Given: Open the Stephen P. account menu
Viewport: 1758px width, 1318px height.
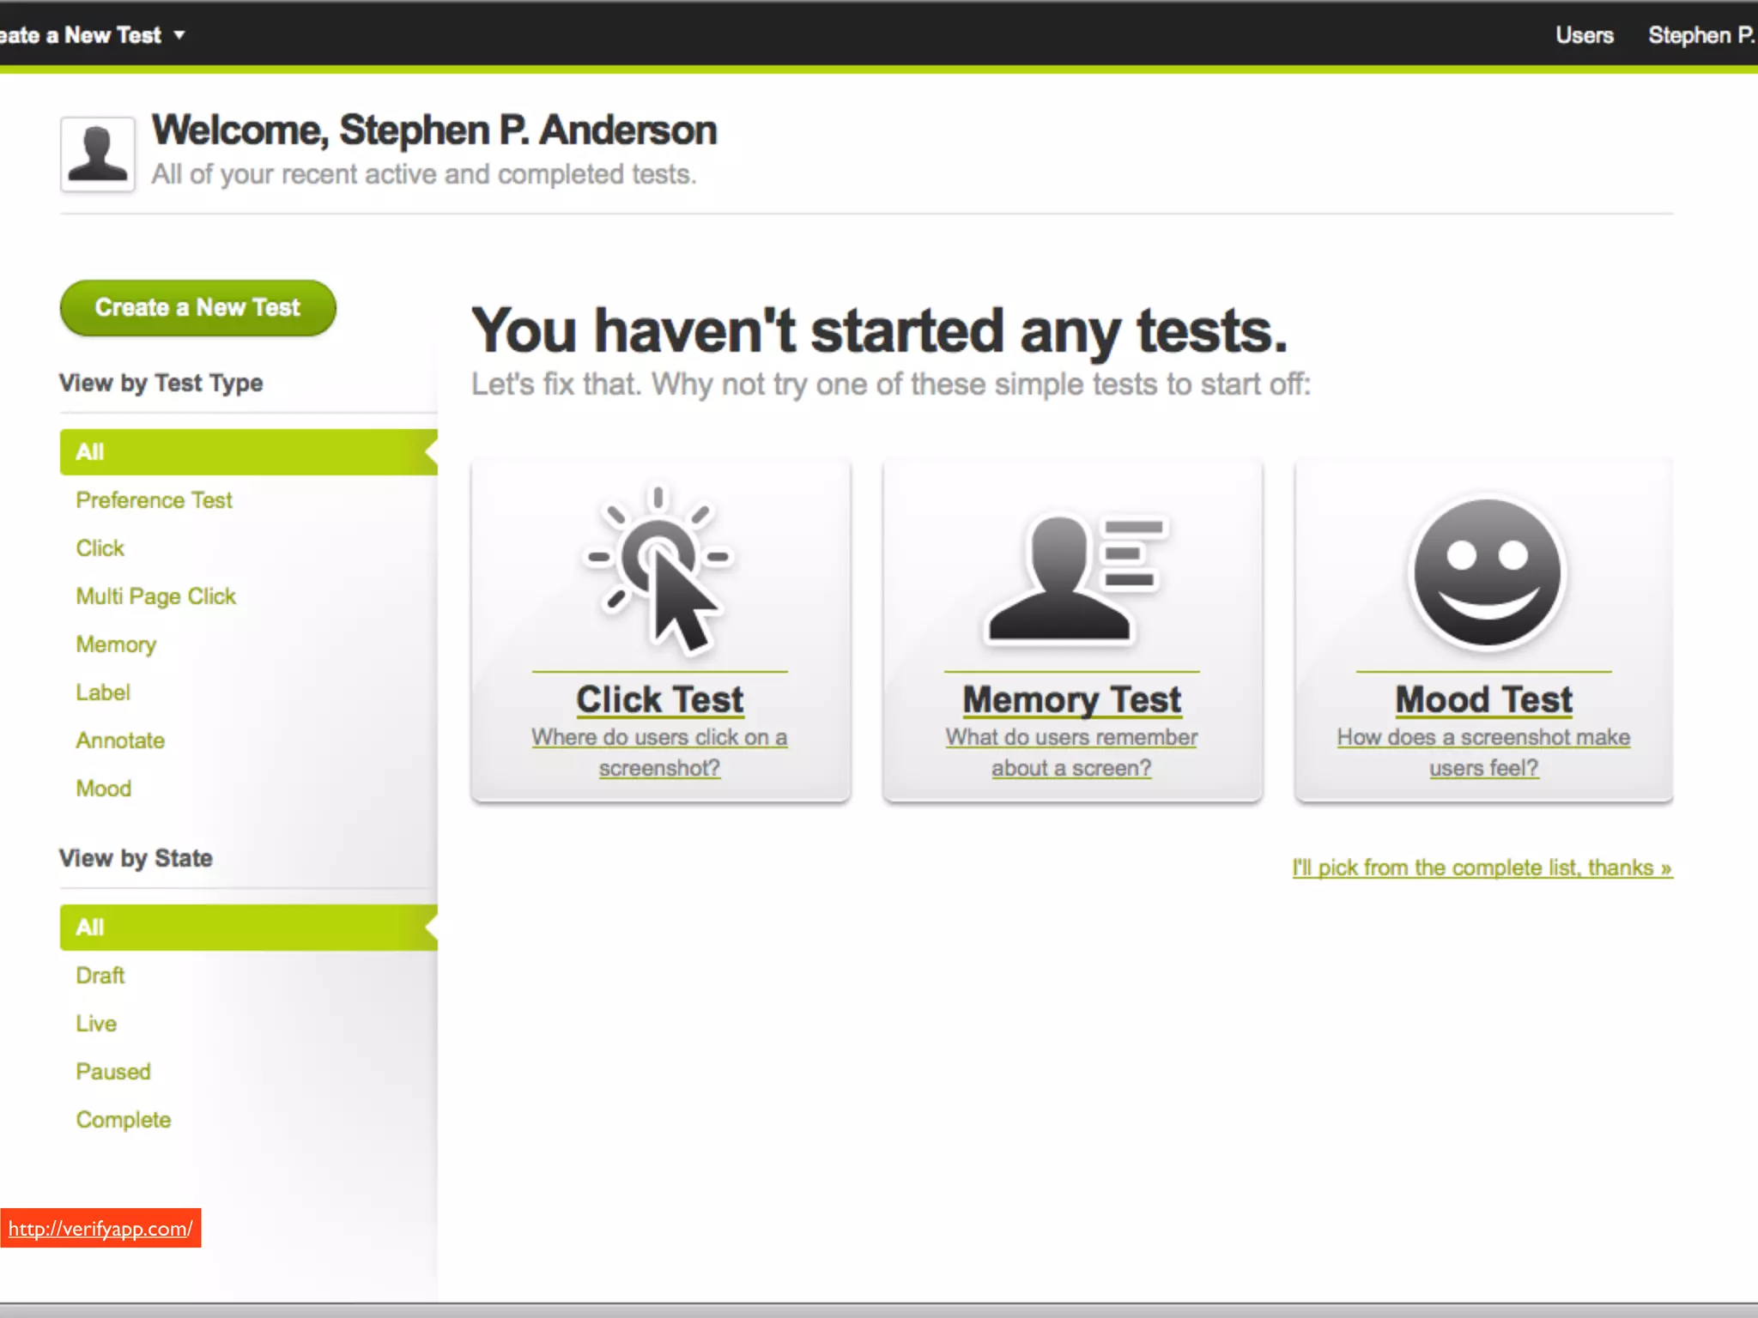Looking at the screenshot, I should point(1700,35).
